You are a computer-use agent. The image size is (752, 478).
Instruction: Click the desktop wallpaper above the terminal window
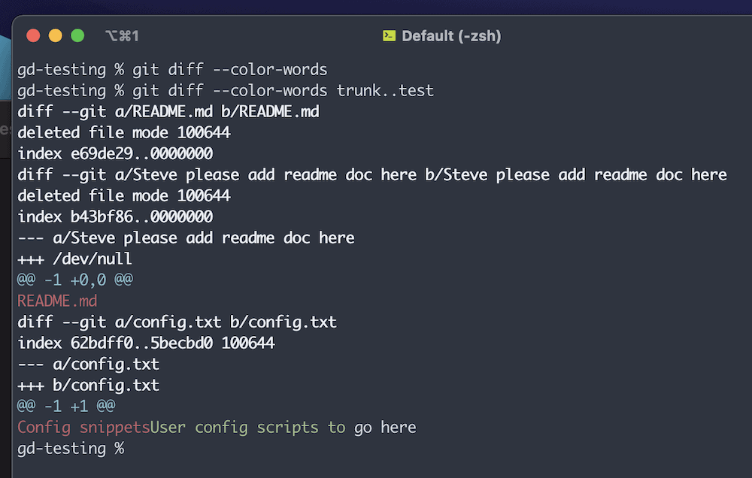[x=376, y=5]
